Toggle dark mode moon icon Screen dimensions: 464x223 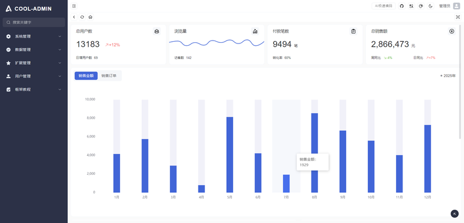pyautogui.click(x=430, y=6)
